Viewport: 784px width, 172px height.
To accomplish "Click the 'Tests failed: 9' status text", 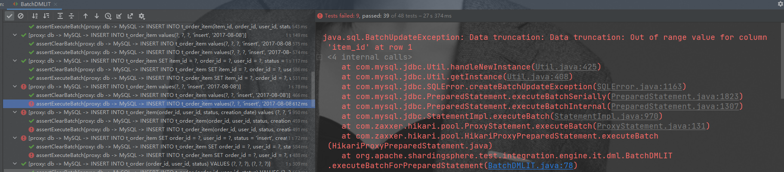I will 342,16.
